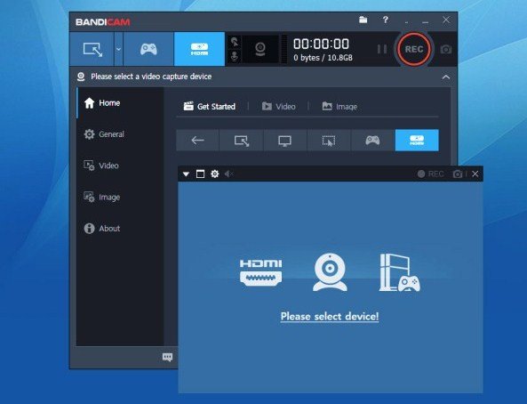
Task: Click the red REC button
Action: pyautogui.click(x=414, y=49)
